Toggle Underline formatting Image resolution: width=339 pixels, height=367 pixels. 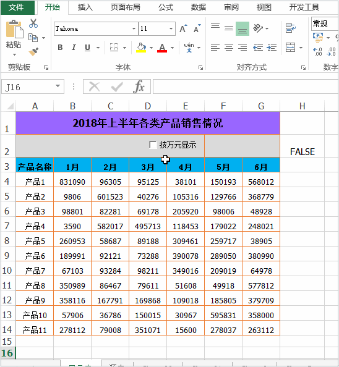point(87,48)
